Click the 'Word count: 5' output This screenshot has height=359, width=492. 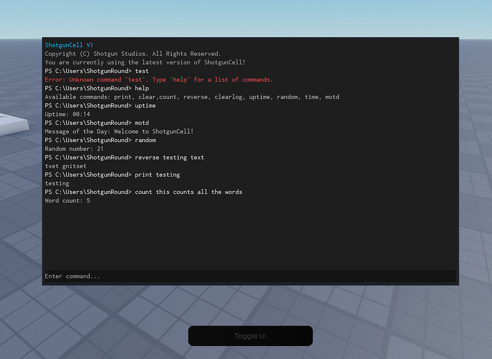click(x=67, y=201)
